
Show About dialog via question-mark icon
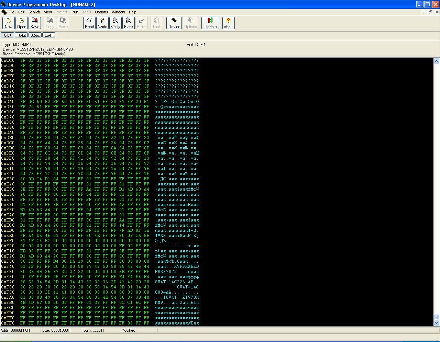click(229, 23)
